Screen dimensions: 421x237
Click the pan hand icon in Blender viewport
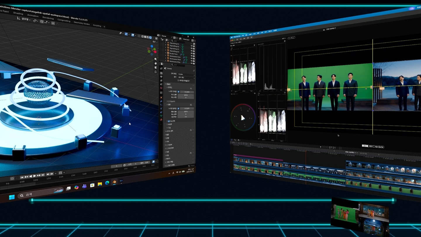(x=156, y=63)
